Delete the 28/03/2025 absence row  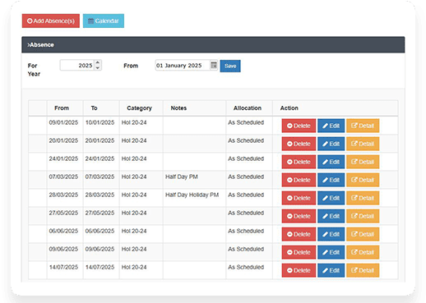coord(299,198)
